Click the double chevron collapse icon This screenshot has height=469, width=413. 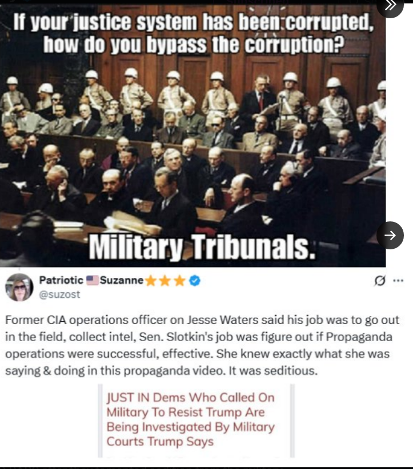[390, 5]
